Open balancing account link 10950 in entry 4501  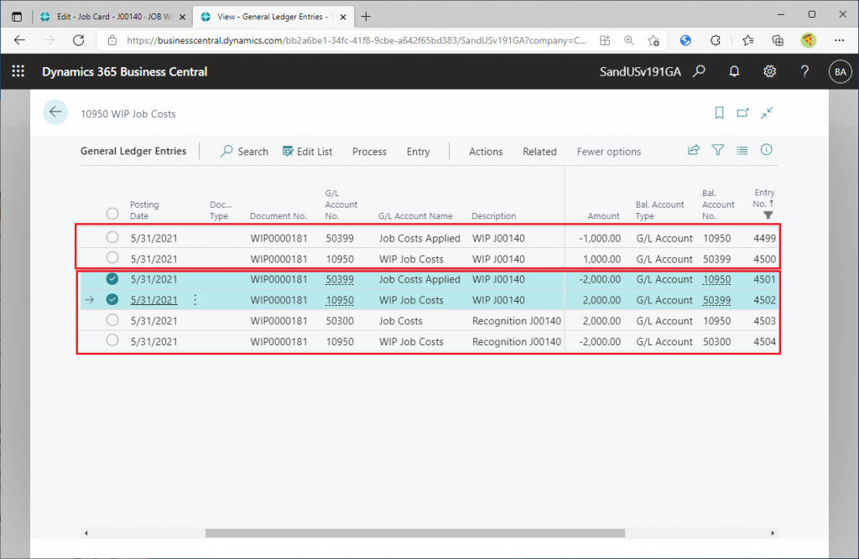(x=716, y=279)
